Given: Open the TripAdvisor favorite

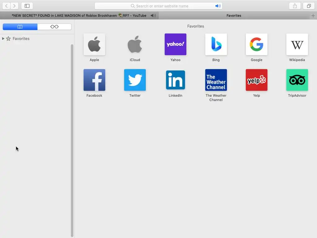Looking at the screenshot, I should [297, 80].
